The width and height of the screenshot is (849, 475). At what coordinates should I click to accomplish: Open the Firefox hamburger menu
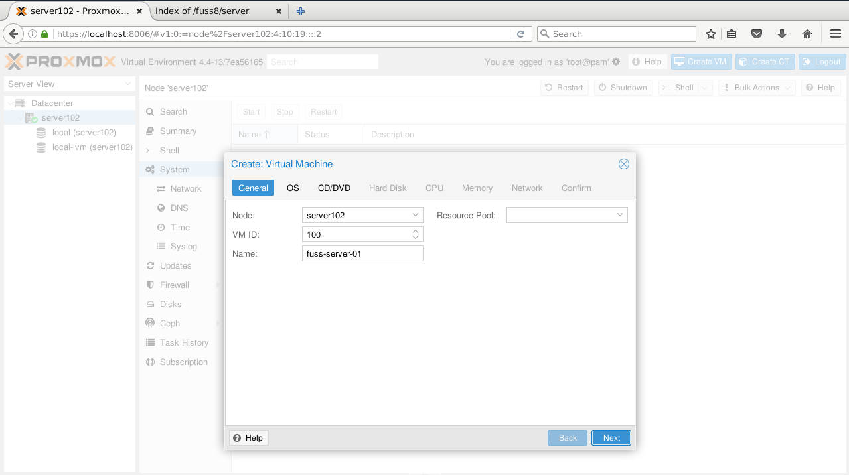point(836,34)
